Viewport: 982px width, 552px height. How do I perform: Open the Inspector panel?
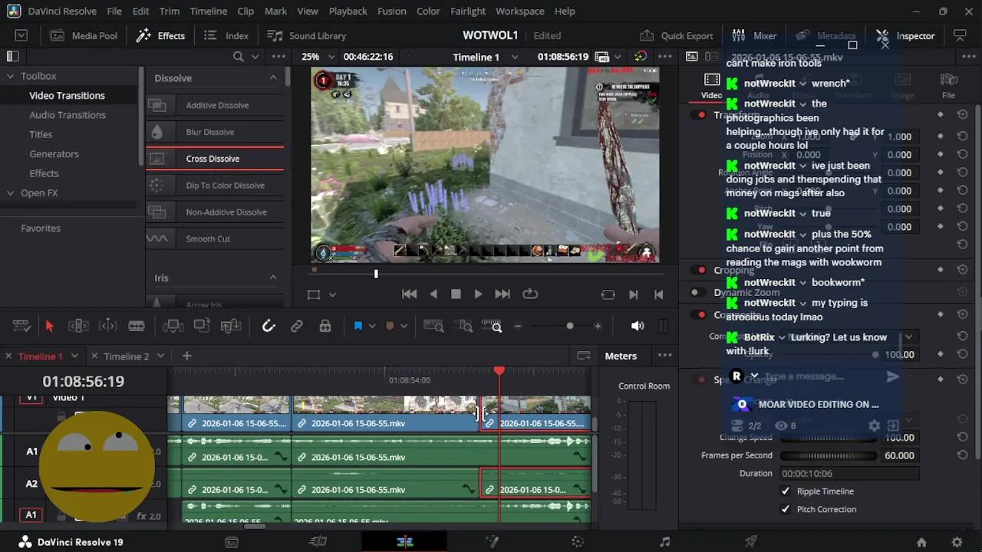(905, 35)
